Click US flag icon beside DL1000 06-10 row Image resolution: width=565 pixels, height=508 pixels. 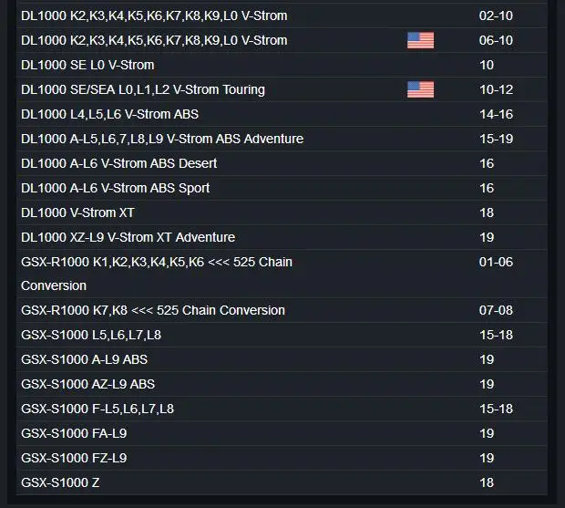click(420, 40)
